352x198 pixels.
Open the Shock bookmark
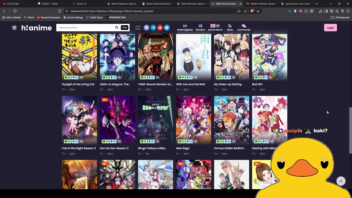tap(29, 17)
